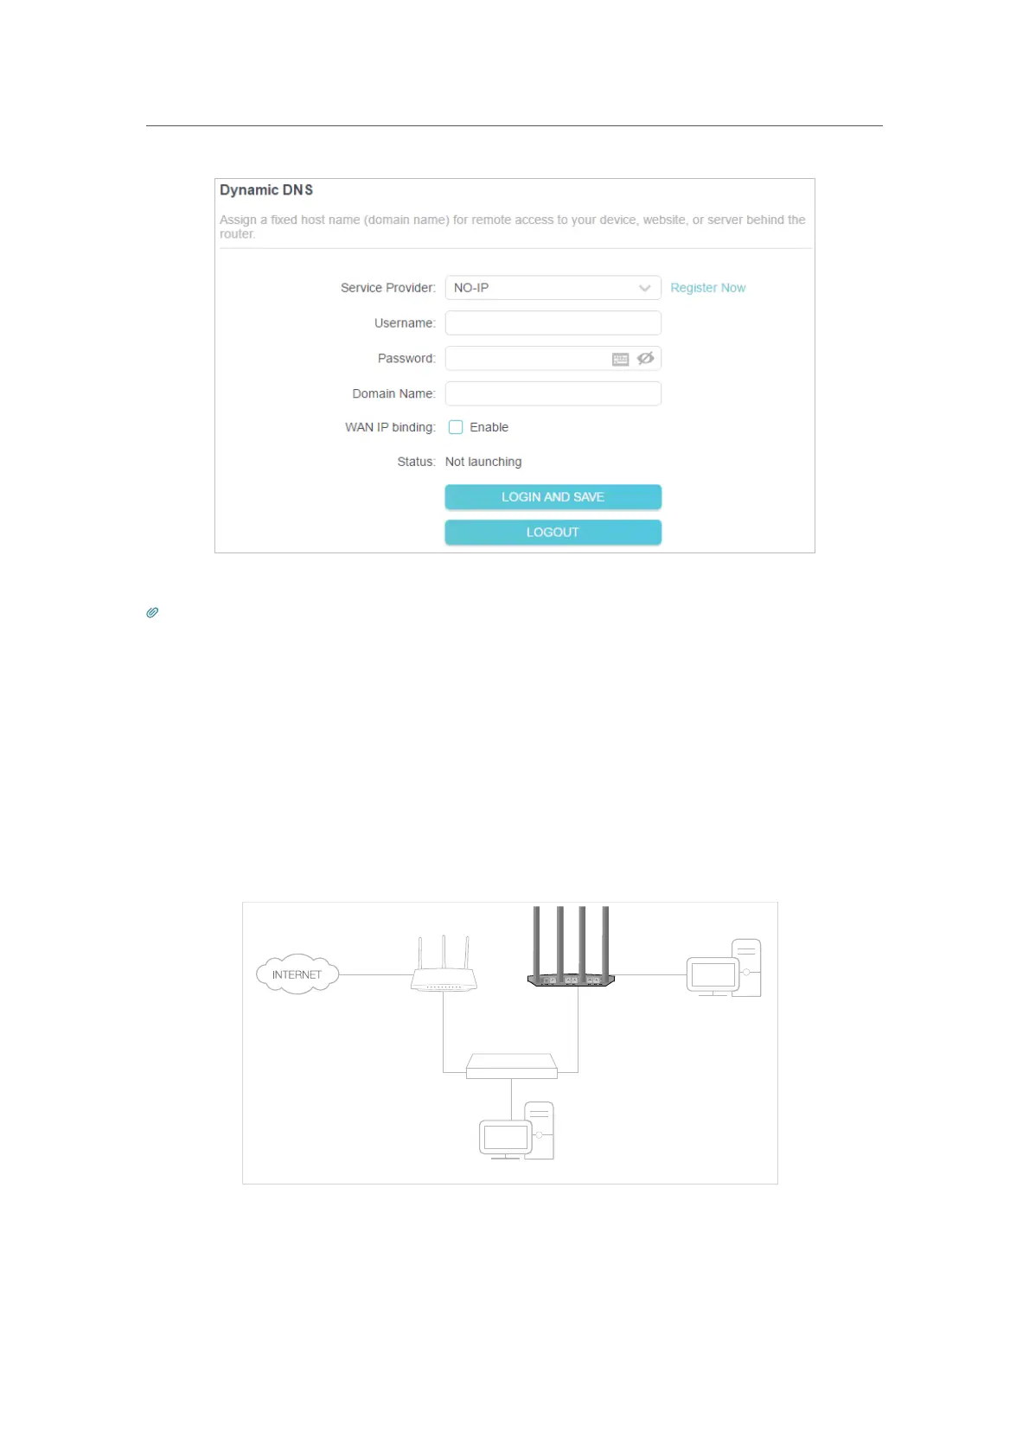Click the 'Not launching' status text
1029x1456 pixels.
(x=483, y=462)
